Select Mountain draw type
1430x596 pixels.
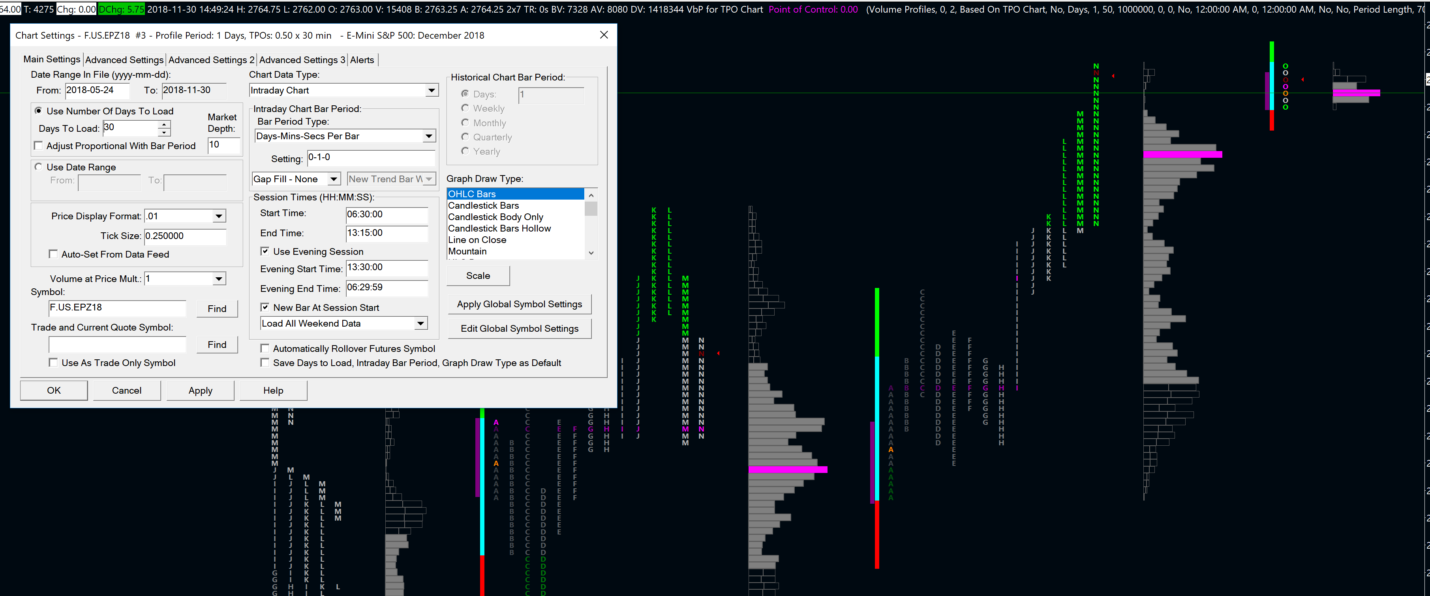click(x=515, y=251)
